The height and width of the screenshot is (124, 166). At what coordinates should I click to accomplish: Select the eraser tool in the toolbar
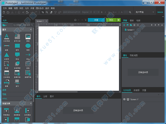(51, 12)
